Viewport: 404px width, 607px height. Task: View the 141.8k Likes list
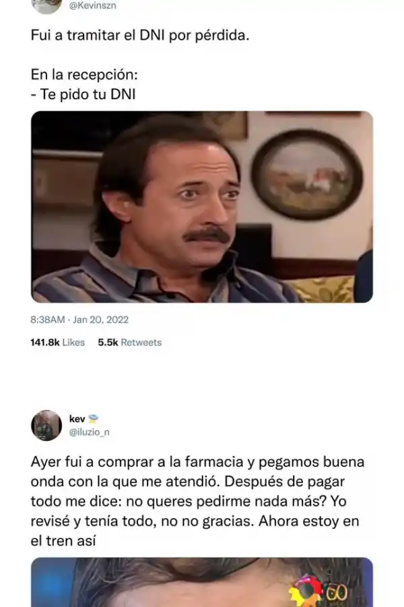click(x=58, y=342)
